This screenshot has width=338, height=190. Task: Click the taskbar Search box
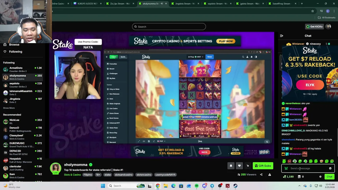126,186
